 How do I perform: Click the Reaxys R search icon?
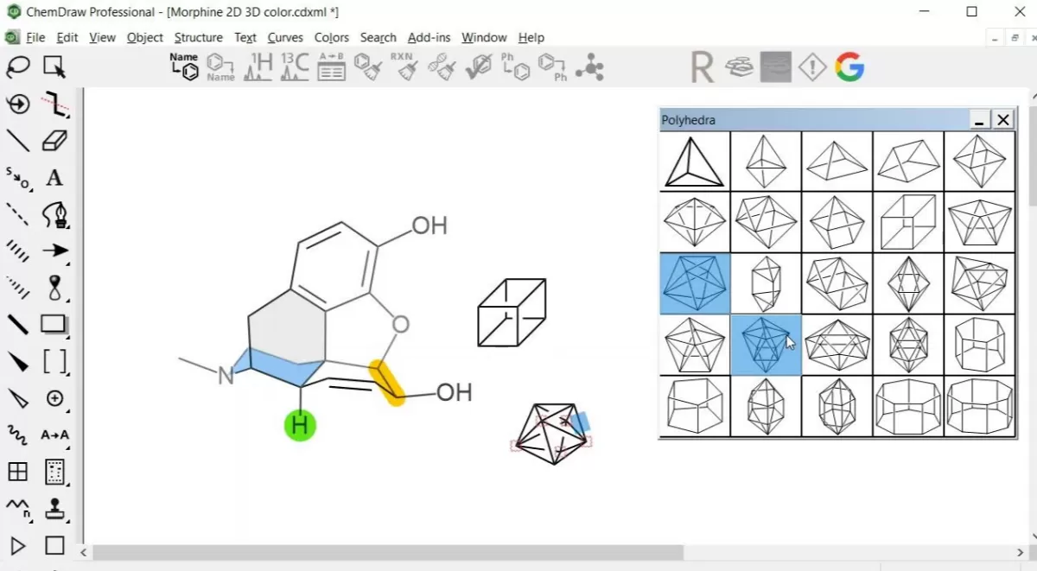click(x=703, y=67)
